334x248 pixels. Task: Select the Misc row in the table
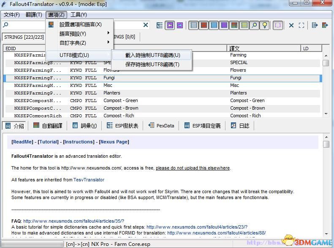click(163, 86)
